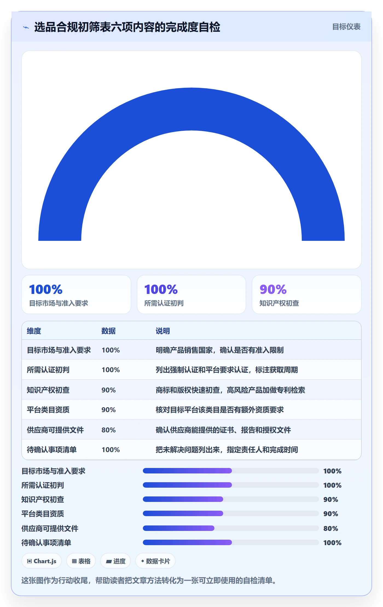Click the 说明 table column header

click(163, 331)
